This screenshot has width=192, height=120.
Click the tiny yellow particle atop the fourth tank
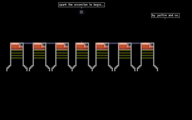pyautogui.click(x=82, y=42)
